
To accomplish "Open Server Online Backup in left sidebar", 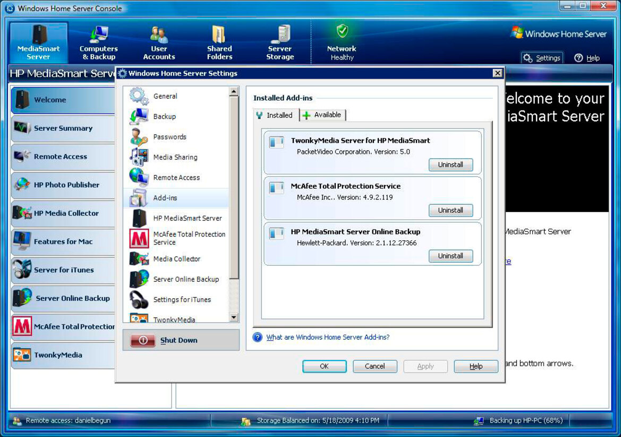I will click(x=63, y=298).
